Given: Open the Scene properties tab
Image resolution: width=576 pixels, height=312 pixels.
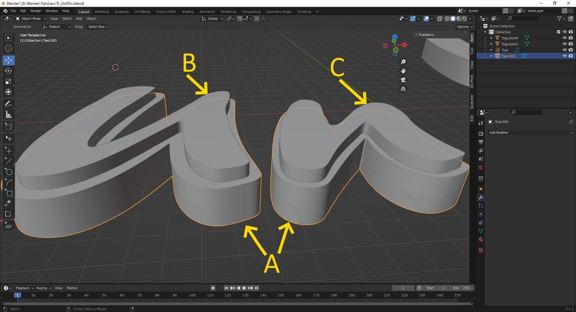Looking at the screenshot, I should pyautogui.click(x=481, y=159).
